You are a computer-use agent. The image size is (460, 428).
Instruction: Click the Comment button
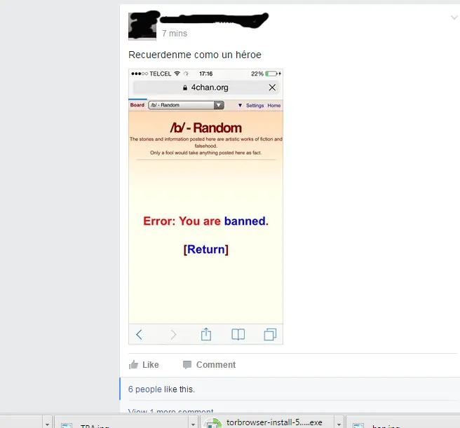point(209,365)
